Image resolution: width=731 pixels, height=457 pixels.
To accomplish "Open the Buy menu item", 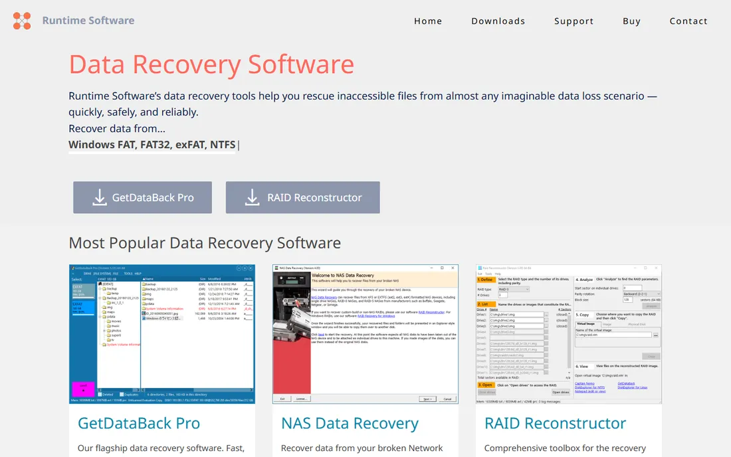I will tap(632, 21).
